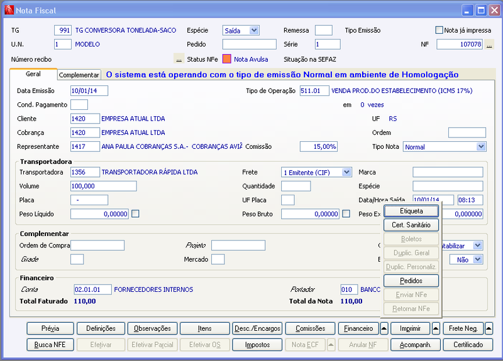Toggle the Nota já impressa checkbox
The image size is (503, 361).
pos(439,30)
